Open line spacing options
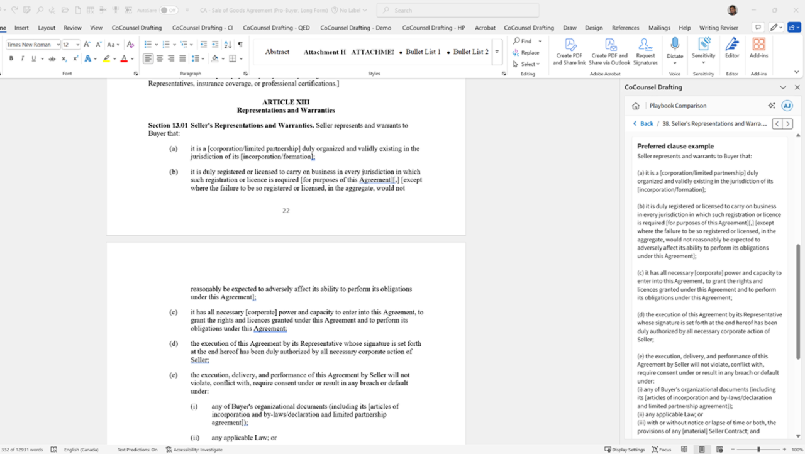Screen dimensions: 805x454 197,58
